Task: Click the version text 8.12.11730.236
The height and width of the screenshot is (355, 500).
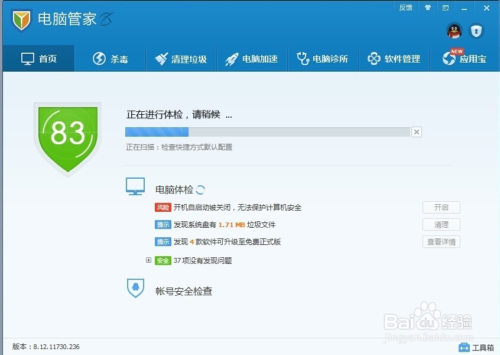Action: point(56,347)
